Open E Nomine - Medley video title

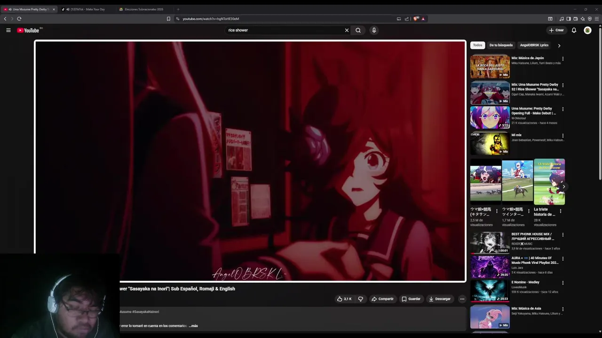[525, 282]
